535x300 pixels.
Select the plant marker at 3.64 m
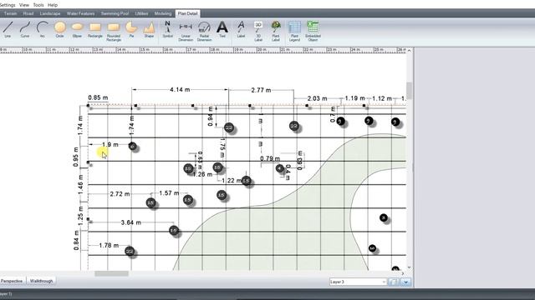point(174,231)
